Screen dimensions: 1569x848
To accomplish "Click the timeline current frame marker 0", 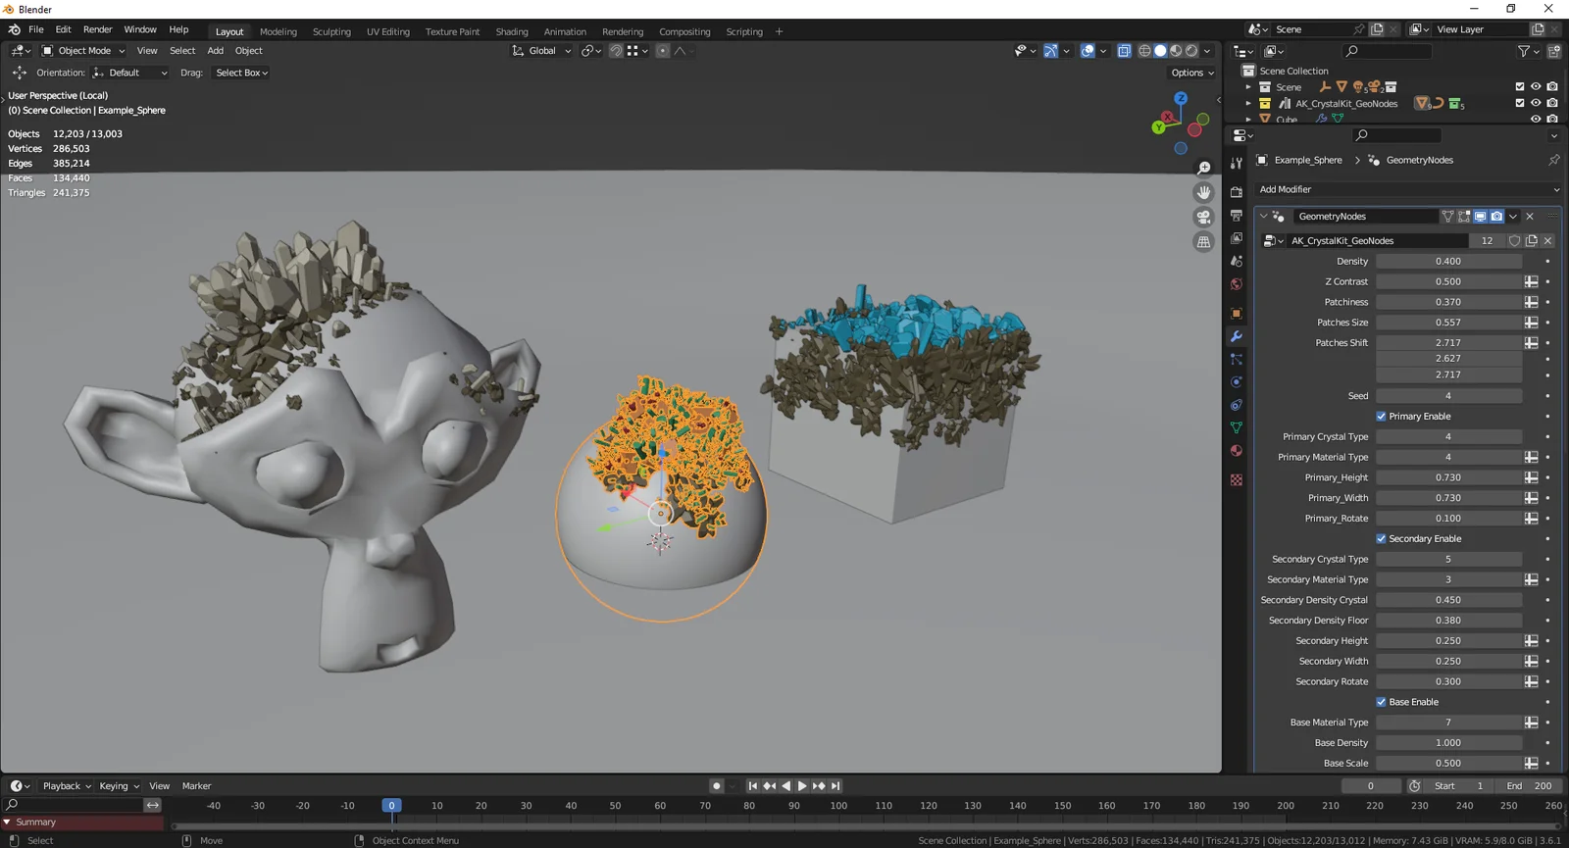I will (x=391, y=806).
